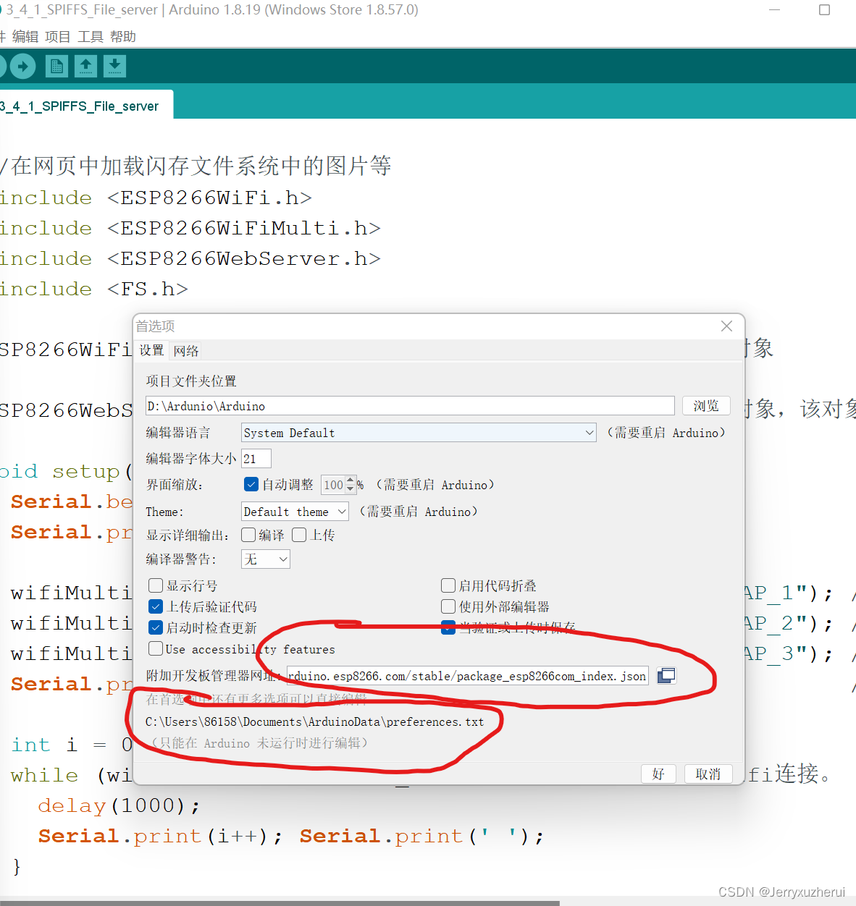Click the sketchbook location field D:\Ardunio\Arduino
This screenshot has height=906, width=856.
[x=410, y=406]
